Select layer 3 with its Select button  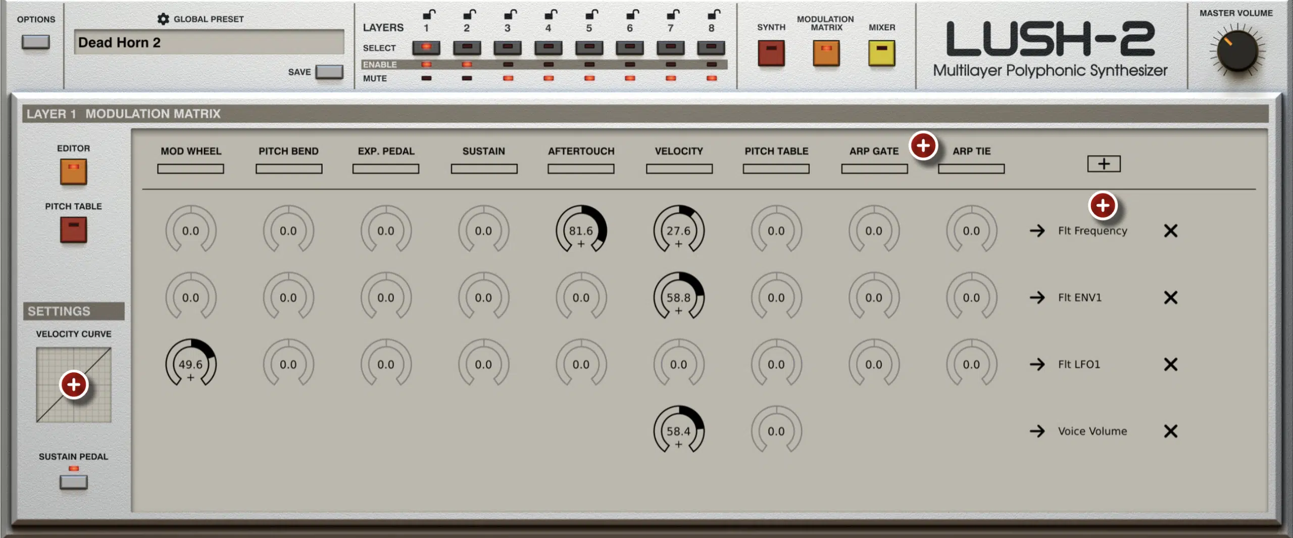[x=508, y=47]
